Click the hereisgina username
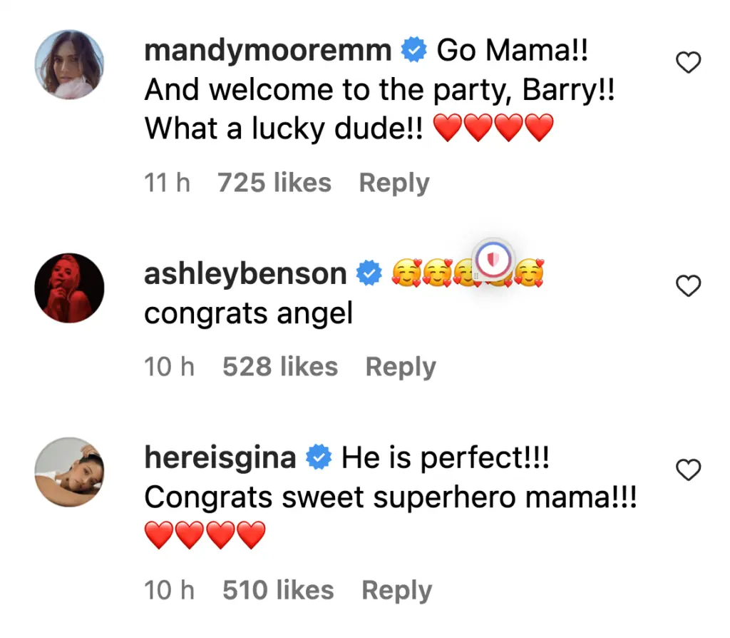Screen dimensions: 730x638 [220, 458]
